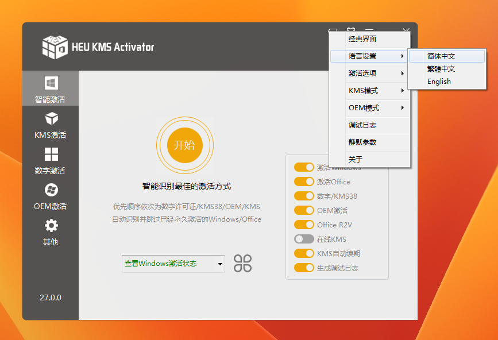Choose 经典界面 from the menu
The width and height of the screenshot is (498, 340).
click(x=370, y=39)
